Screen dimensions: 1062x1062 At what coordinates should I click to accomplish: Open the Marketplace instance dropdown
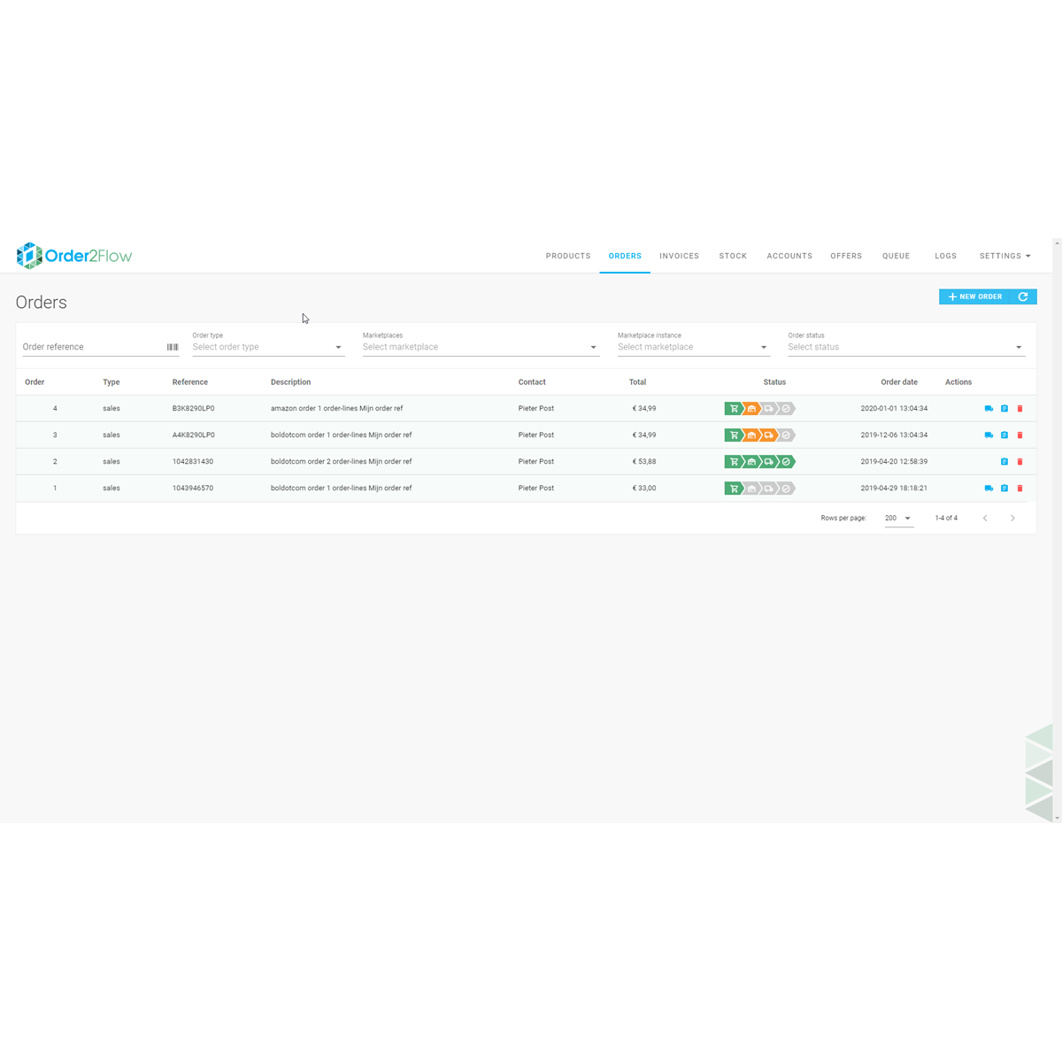[x=693, y=347]
